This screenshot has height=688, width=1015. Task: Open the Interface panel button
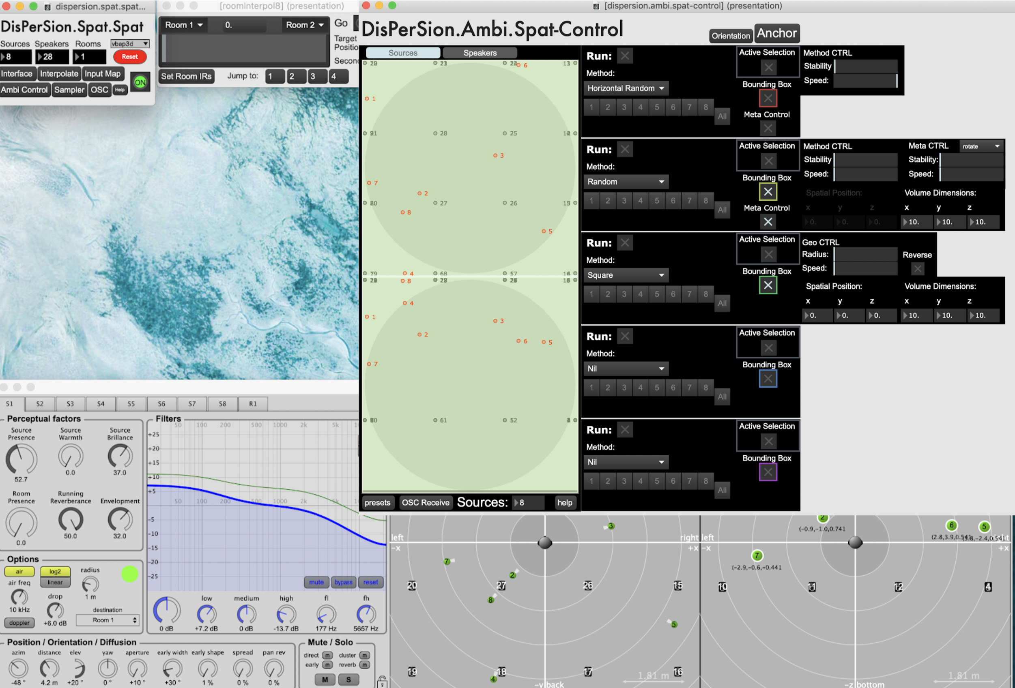(x=17, y=74)
